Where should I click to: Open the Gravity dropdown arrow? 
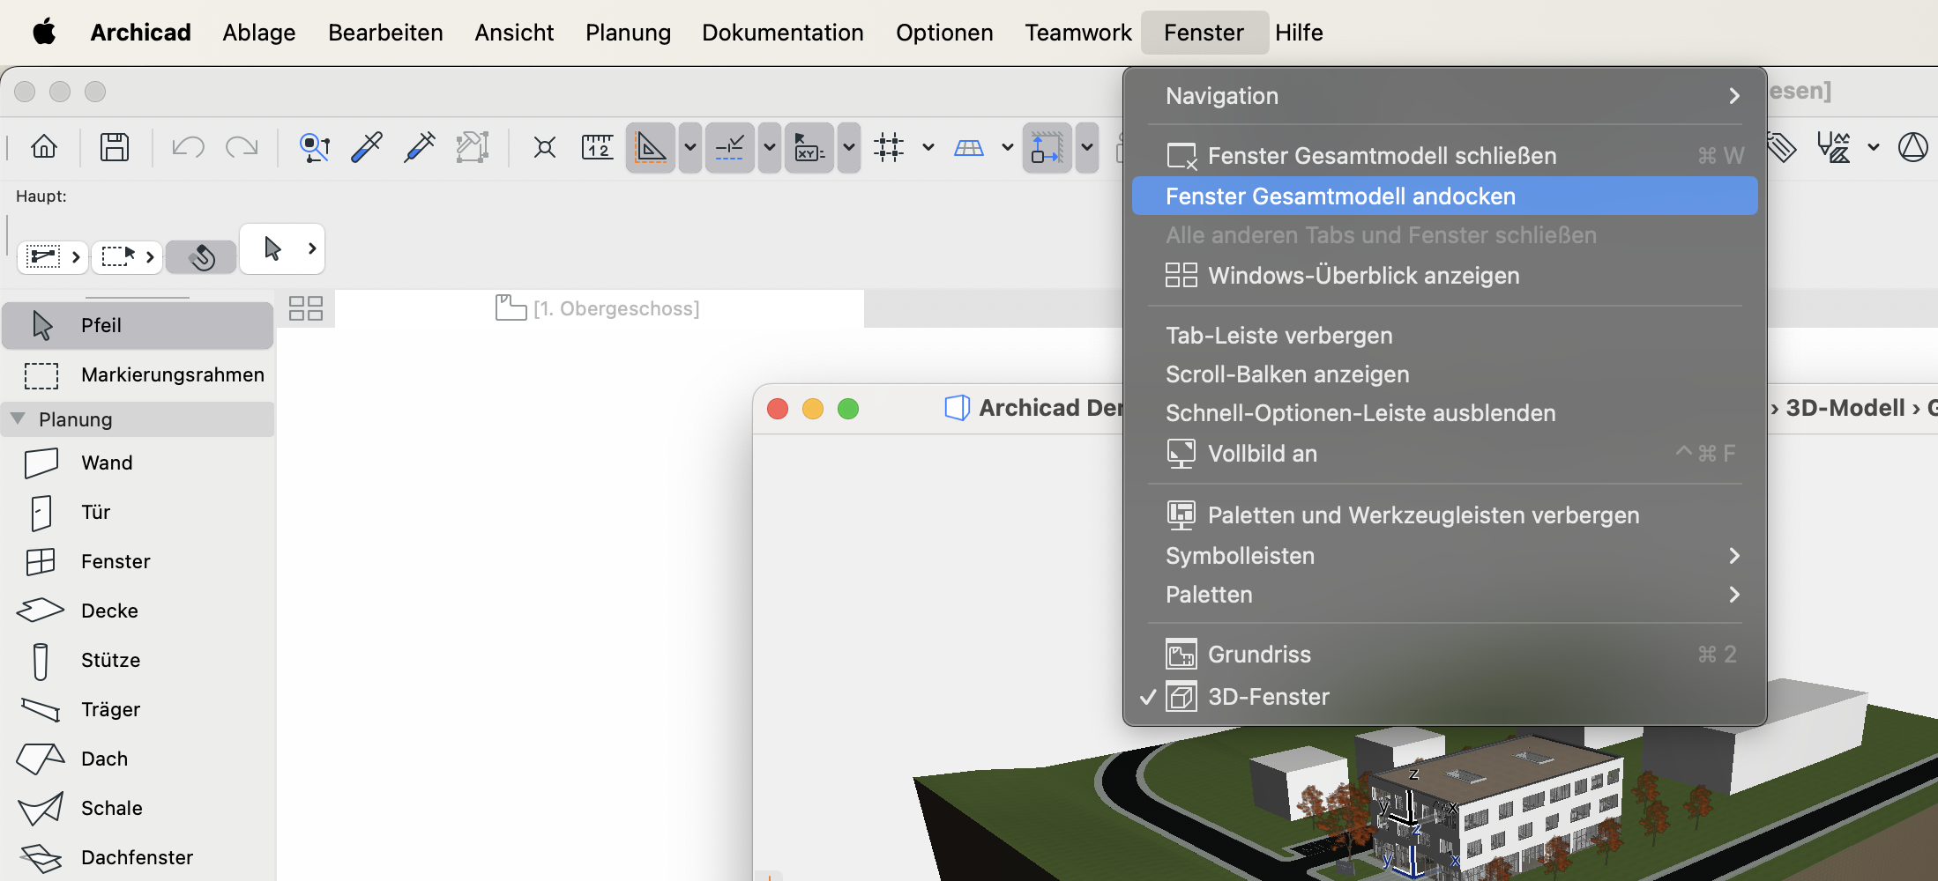1087,147
